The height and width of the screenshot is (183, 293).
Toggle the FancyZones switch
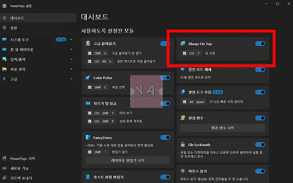165,138
